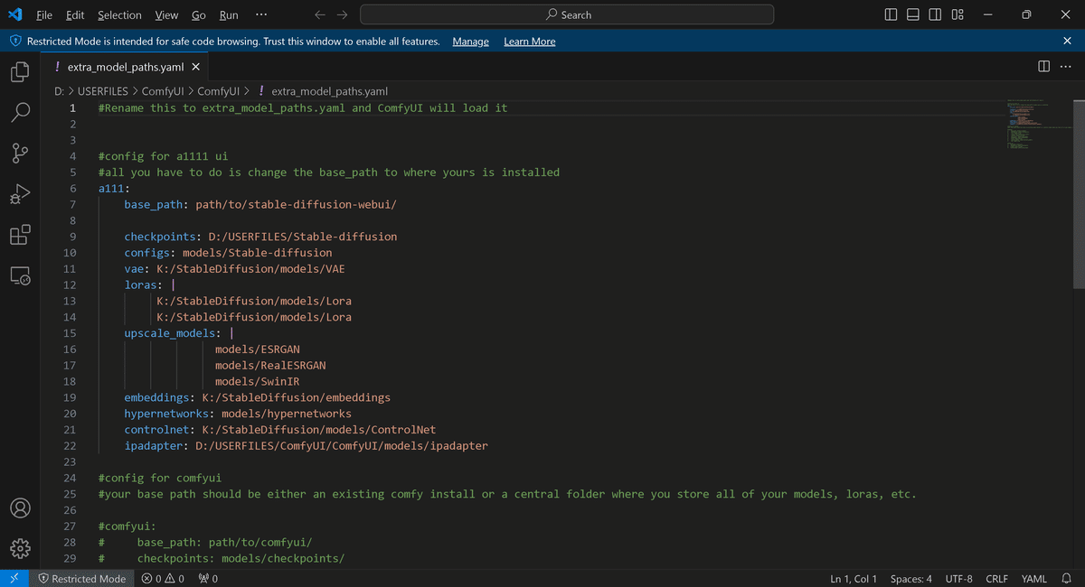This screenshot has height=587, width=1085.
Task: Toggle the Panel layout visibility
Action: tap(912, 14)
